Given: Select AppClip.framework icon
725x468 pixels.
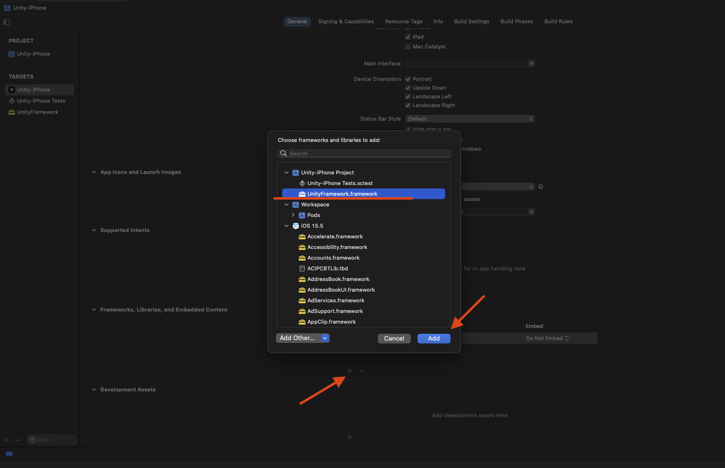Looking at the screenshot, I should pos(302,322).
